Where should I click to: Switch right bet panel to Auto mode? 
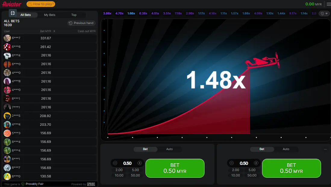(286, 149)
